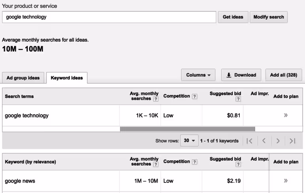Click the $2.19 suggested bid value
305x193 pixels.
click(x=233, y=181)
